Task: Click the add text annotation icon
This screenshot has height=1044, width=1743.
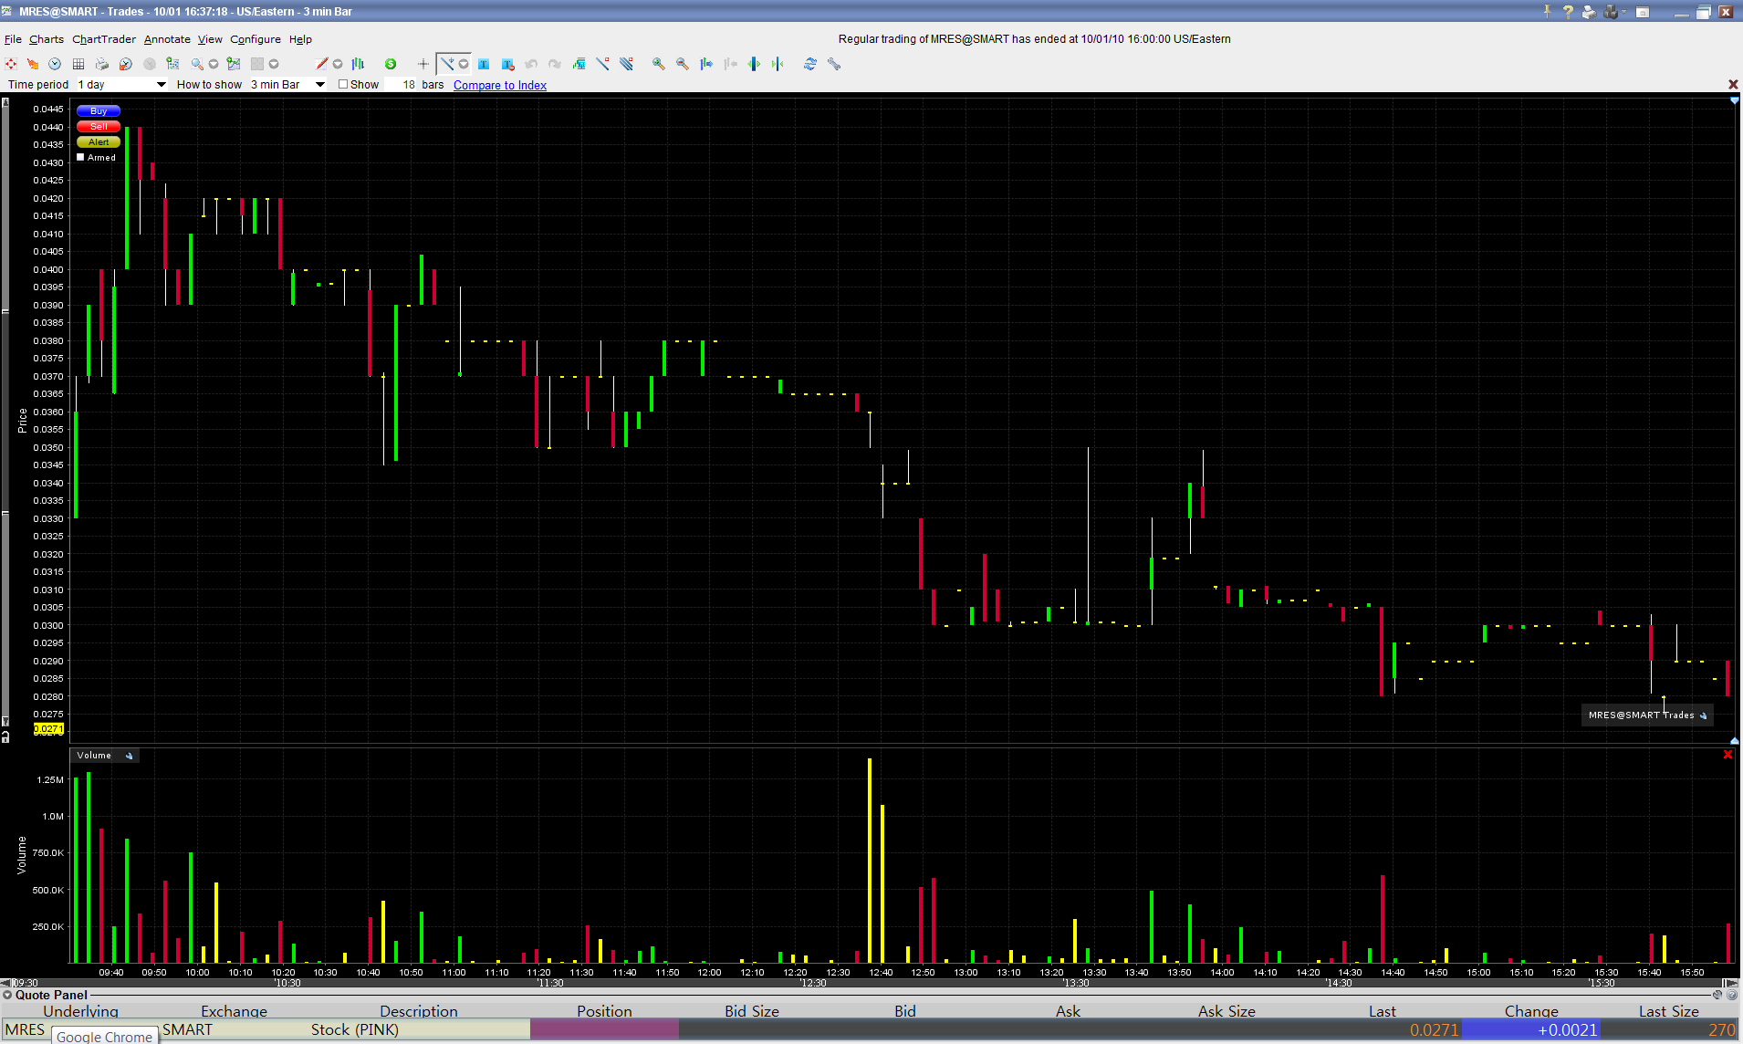Action: (484, 64)
